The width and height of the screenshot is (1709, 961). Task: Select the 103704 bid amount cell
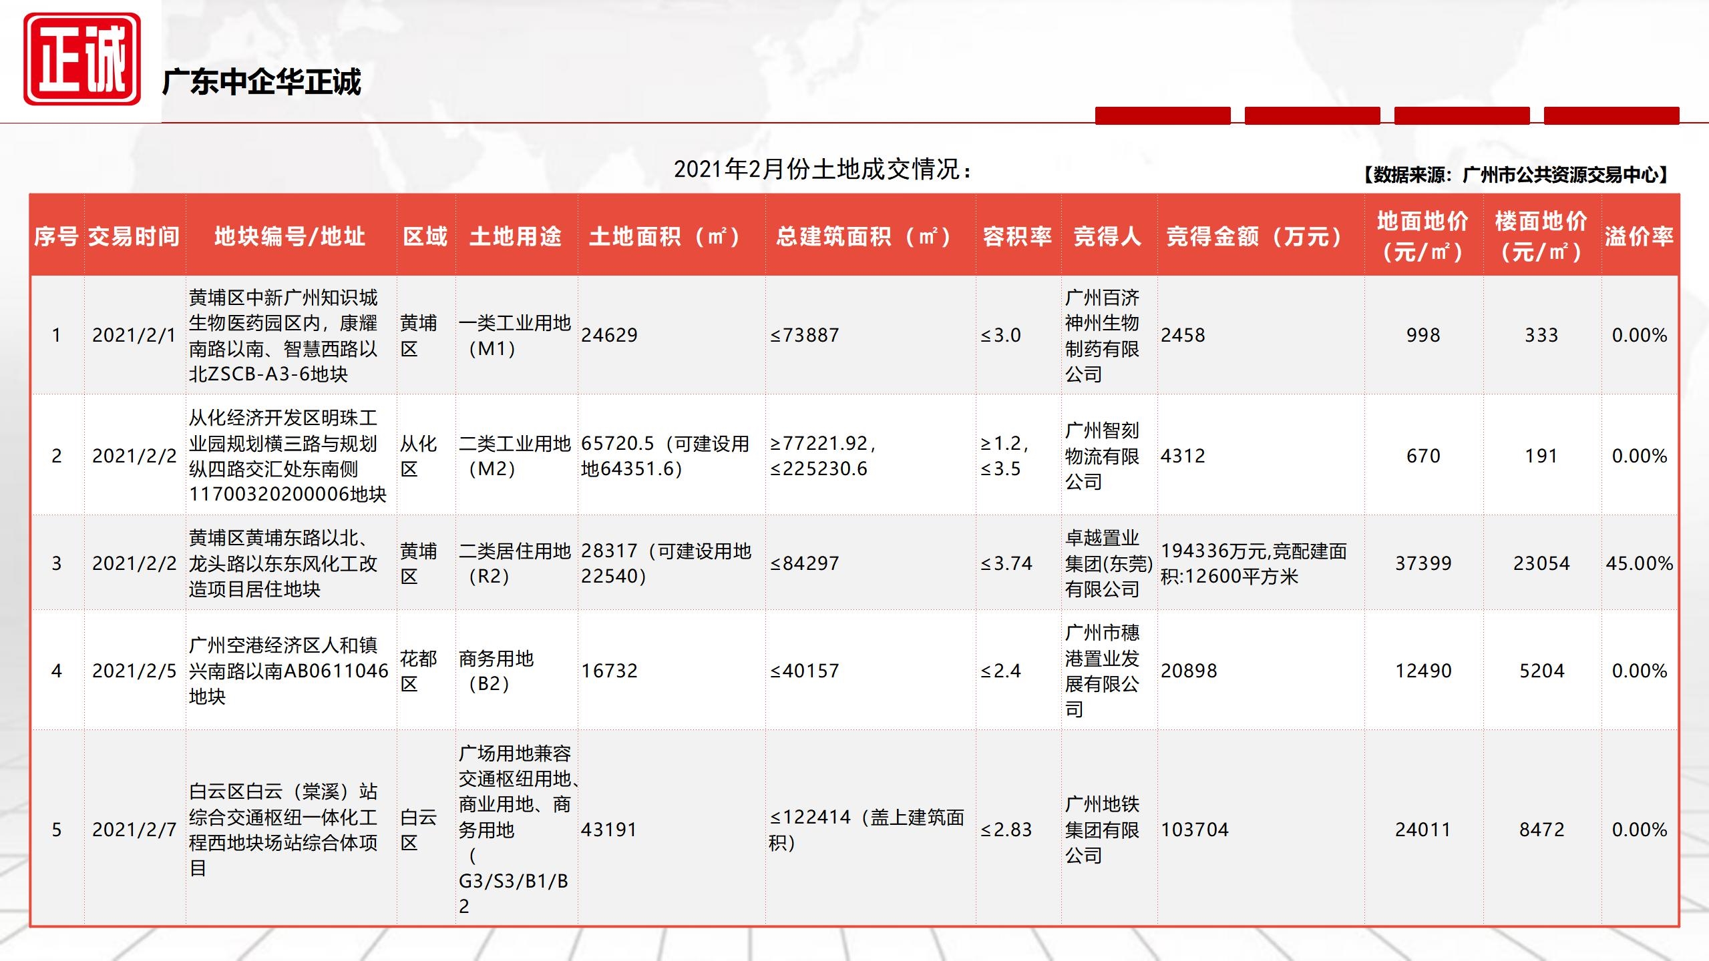click(1195, 830)
